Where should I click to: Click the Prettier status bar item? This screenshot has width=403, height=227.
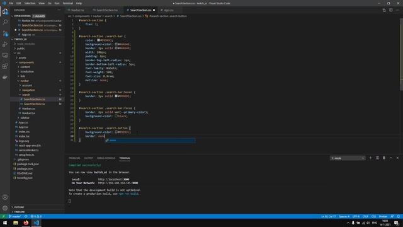[x=383, y=216]
